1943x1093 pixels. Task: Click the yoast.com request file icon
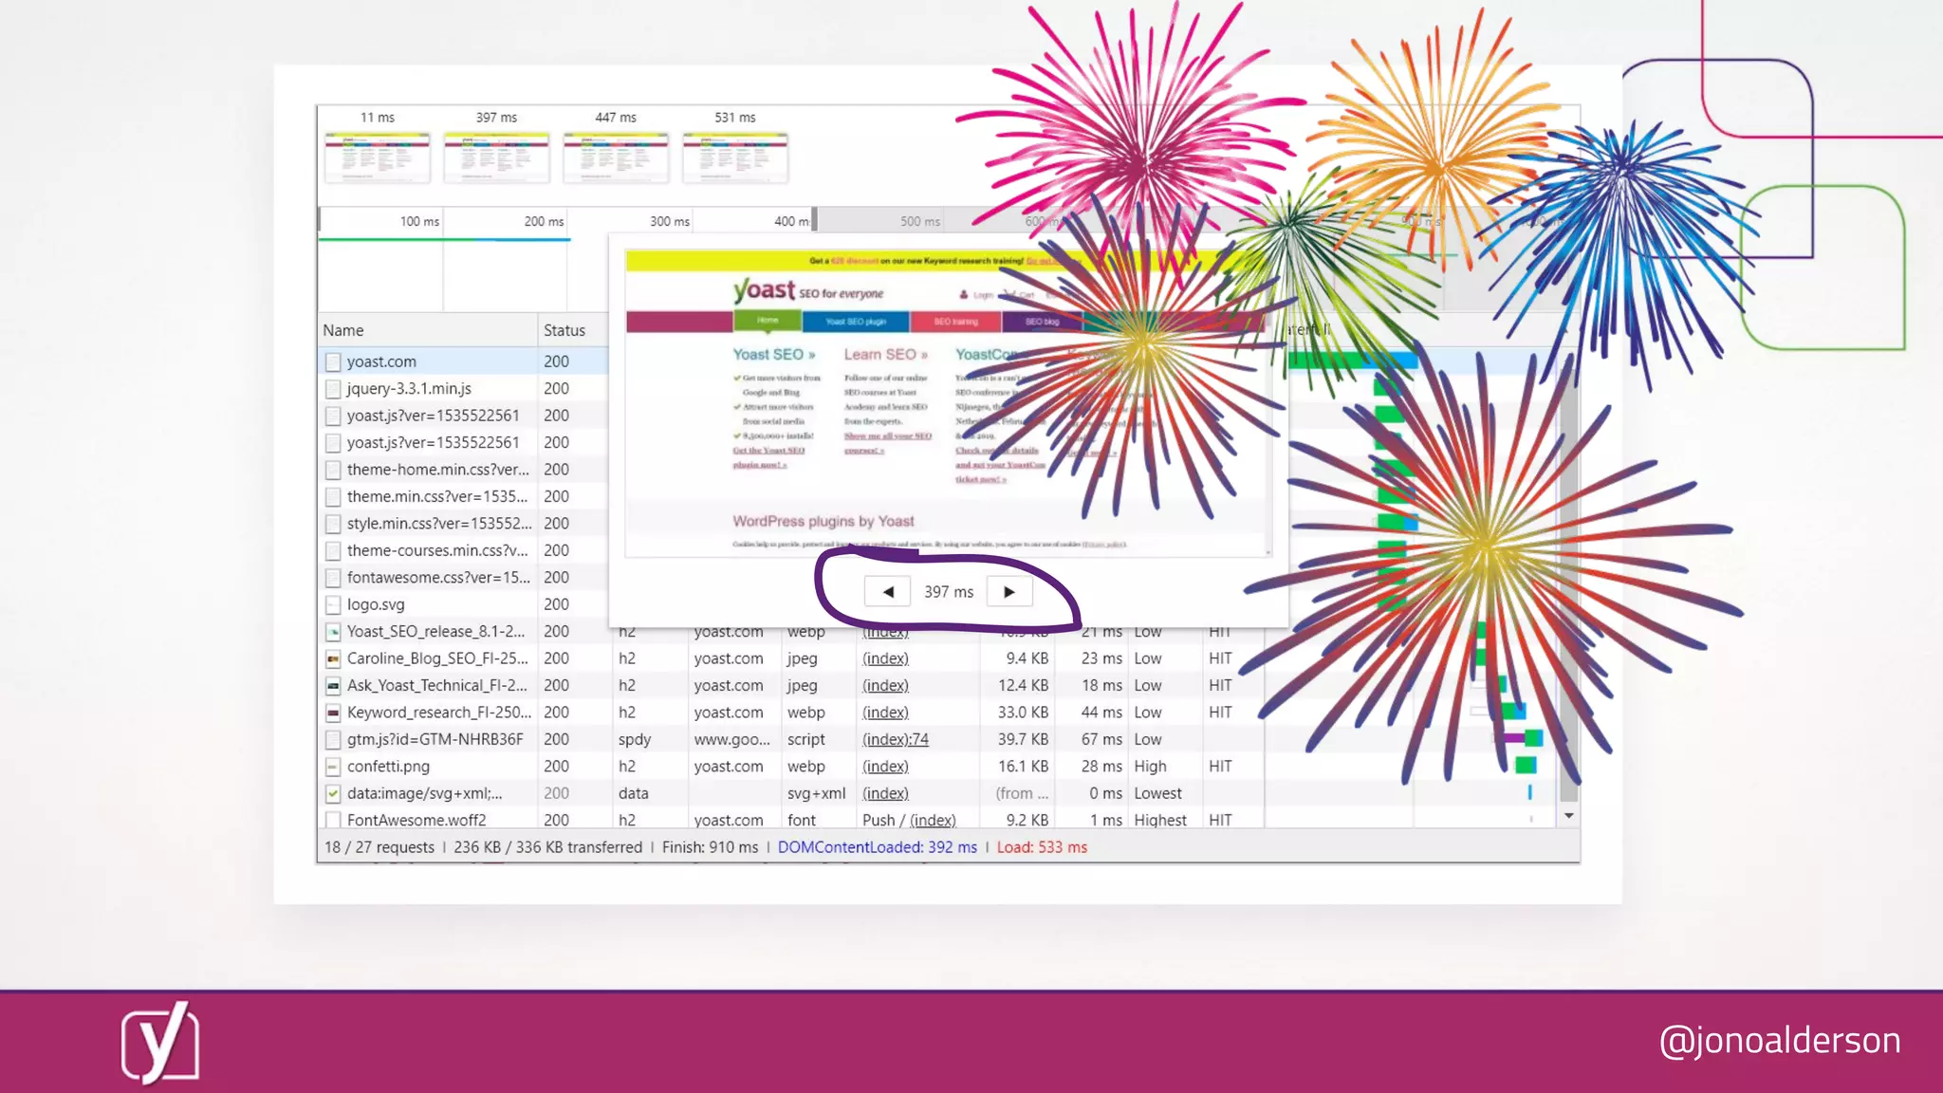[333, 361]
